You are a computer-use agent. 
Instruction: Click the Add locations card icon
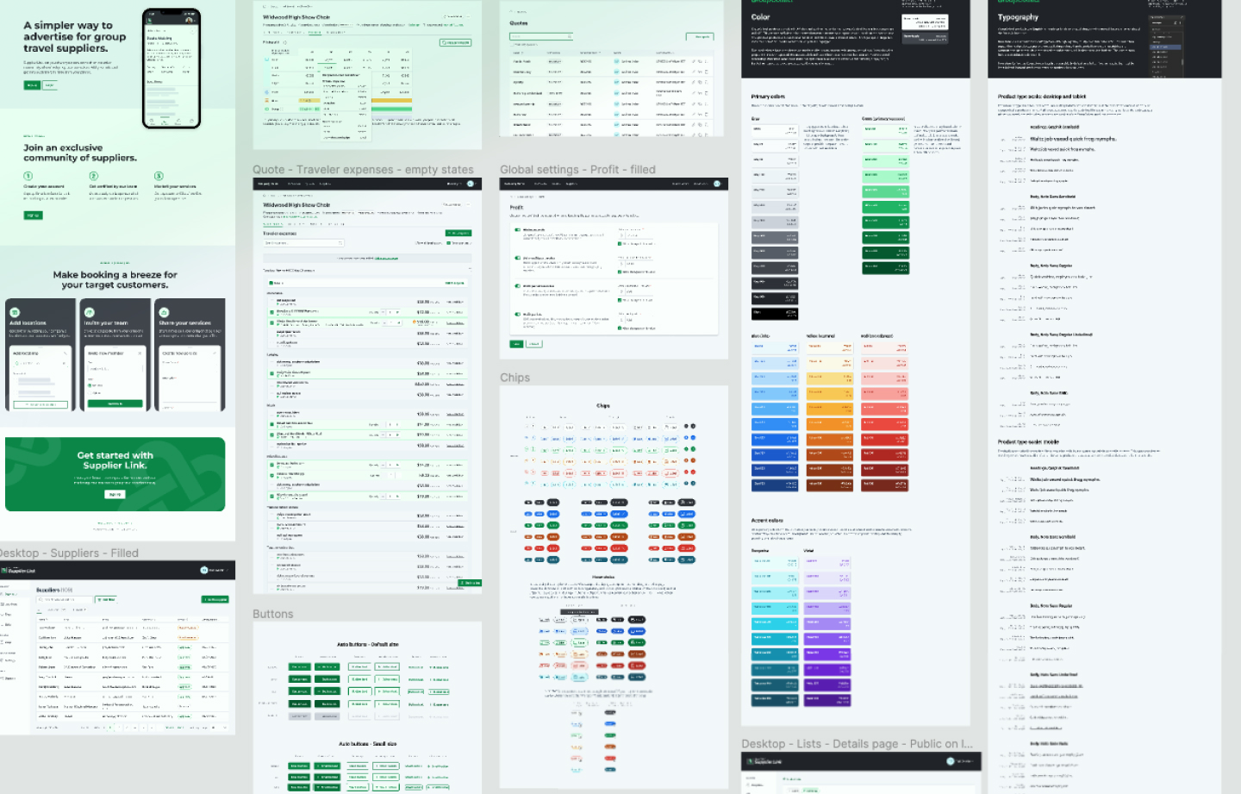(x=15, y=312)
